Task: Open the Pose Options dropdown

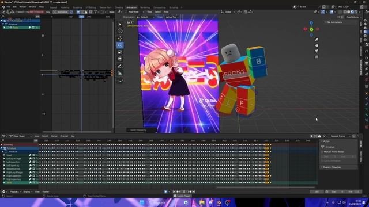Action: pyautogui.click(x=353, y=17)
